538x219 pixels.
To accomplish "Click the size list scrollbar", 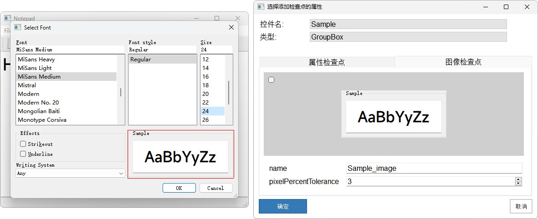I will click(229, 93).
